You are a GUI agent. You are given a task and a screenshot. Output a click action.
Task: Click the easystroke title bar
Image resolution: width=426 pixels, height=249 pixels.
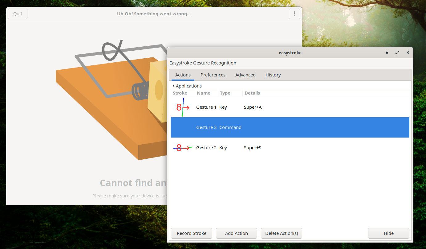coord(290,53)
